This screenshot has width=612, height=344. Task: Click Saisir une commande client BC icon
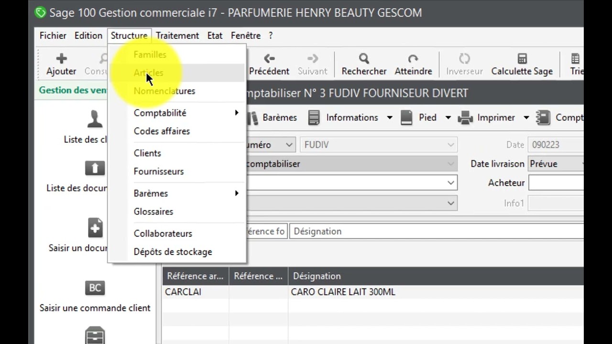point(95,288)
